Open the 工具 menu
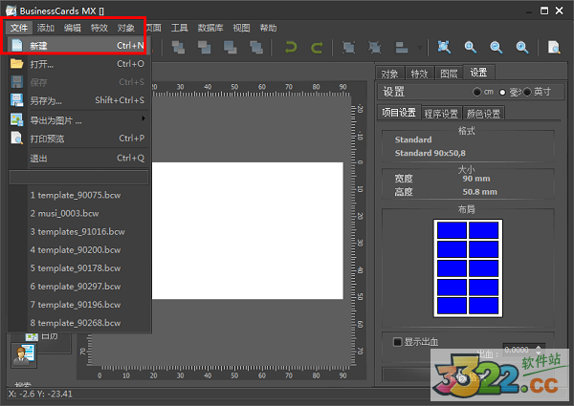 point(180,28)
